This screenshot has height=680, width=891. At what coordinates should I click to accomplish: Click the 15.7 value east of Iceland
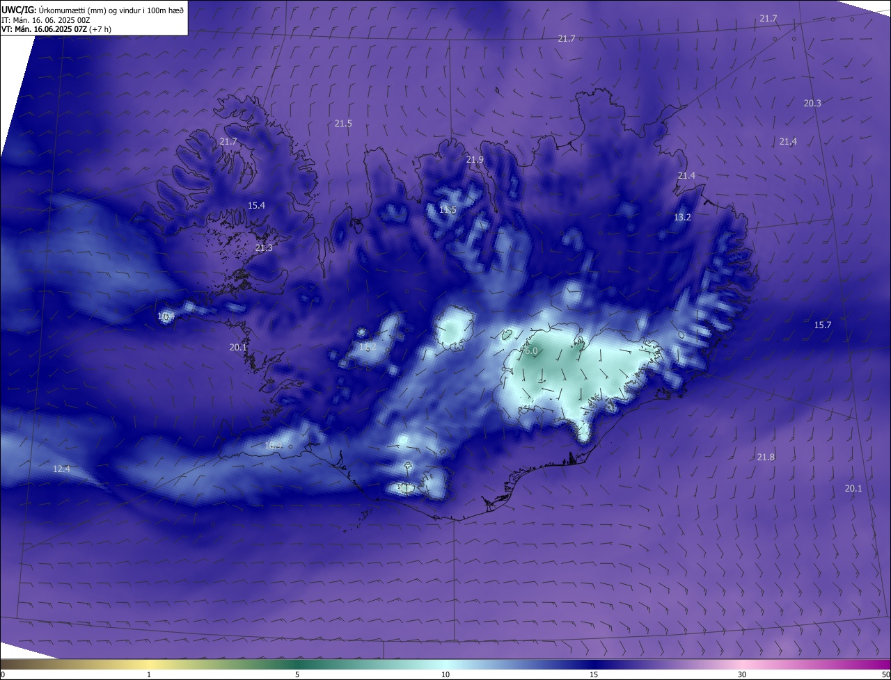click(823, 325)
